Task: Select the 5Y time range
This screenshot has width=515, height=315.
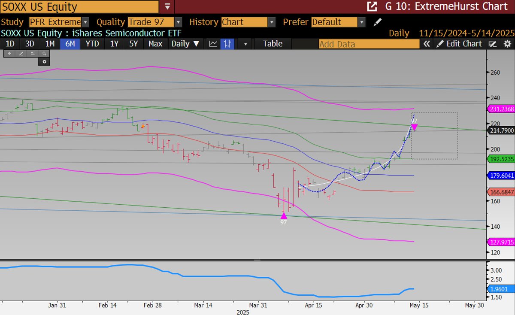Action: click(133, 43)
